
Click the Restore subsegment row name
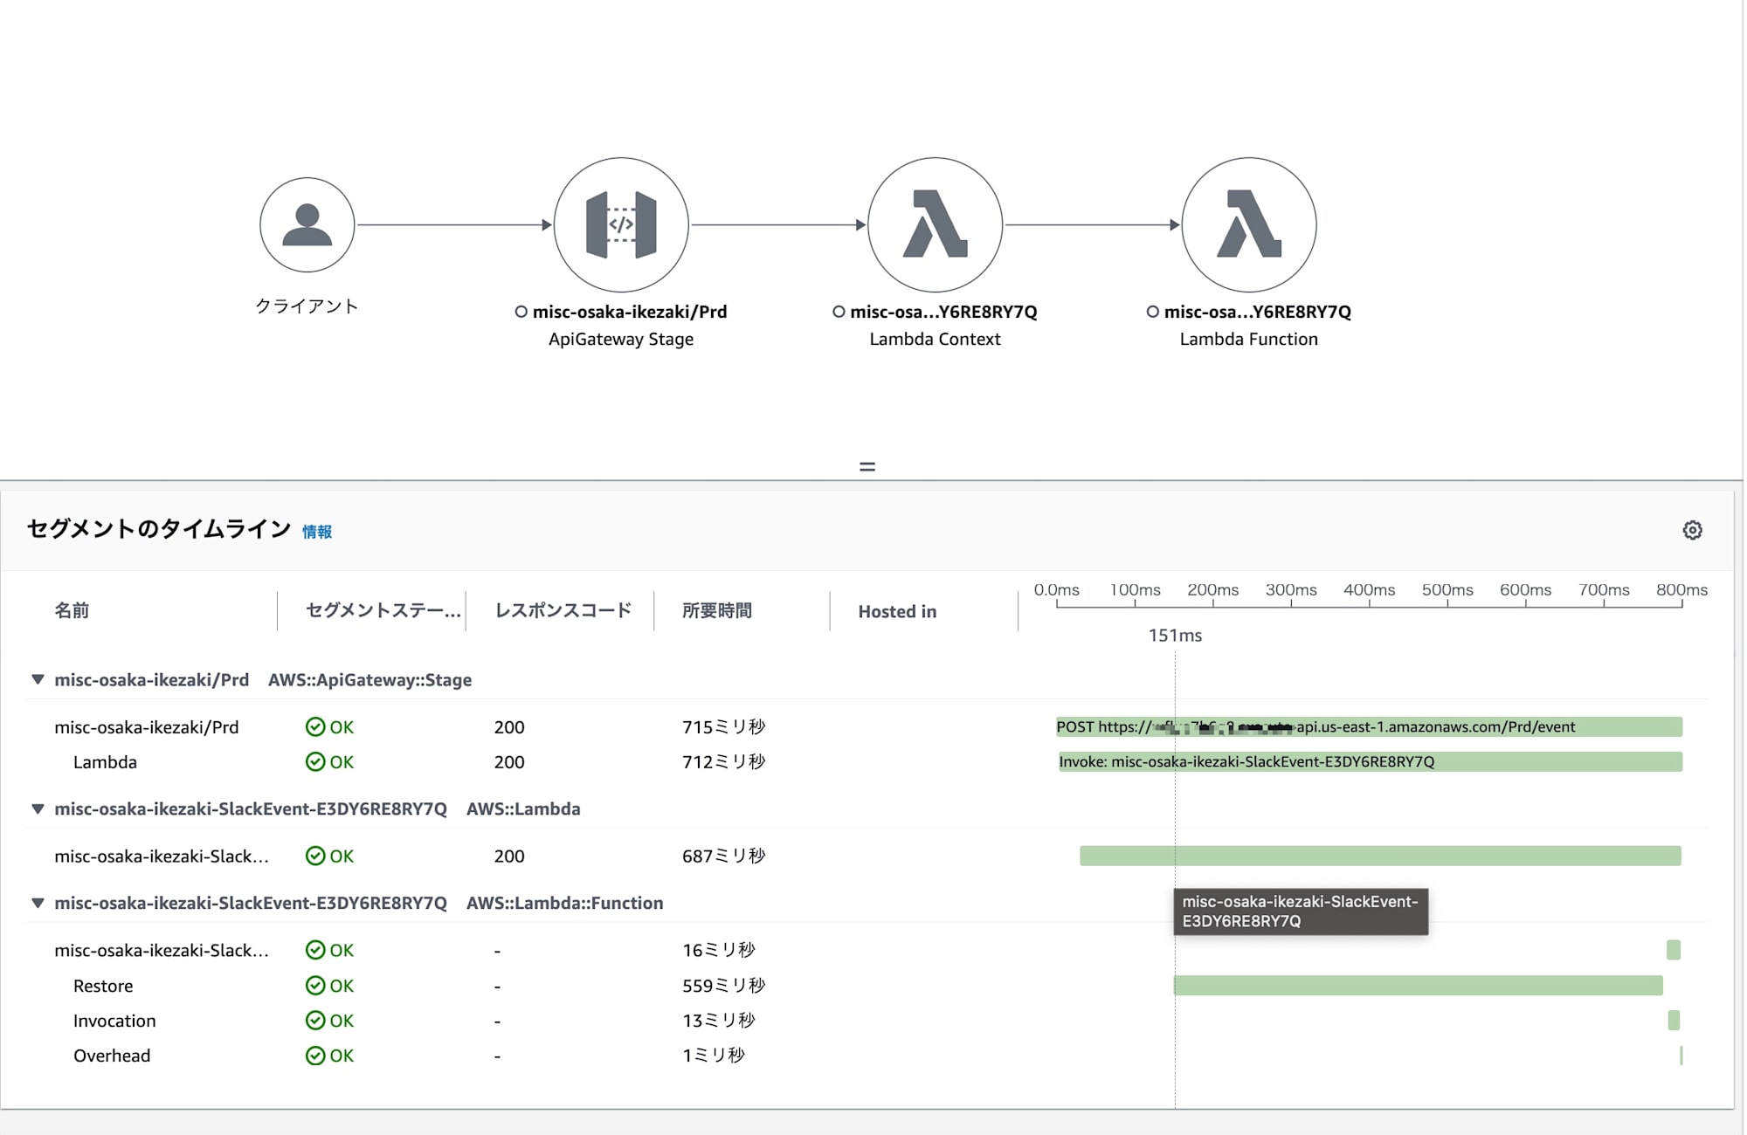(x=103, y=986)
